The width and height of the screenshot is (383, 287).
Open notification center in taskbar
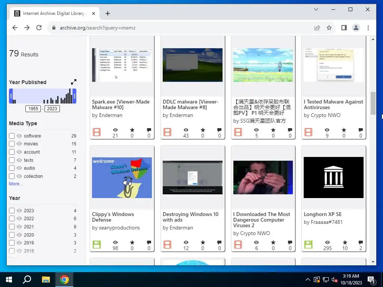point(371,280)
